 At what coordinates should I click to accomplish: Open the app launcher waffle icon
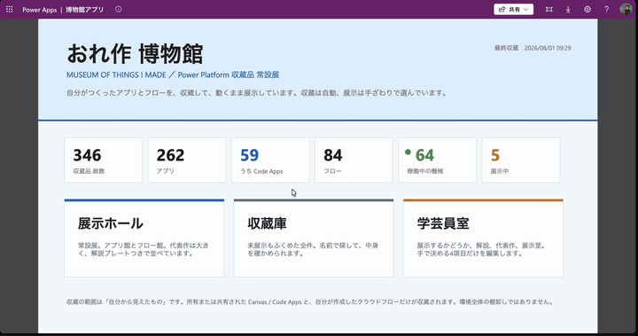pyautogui.click(x=10, y=9)
